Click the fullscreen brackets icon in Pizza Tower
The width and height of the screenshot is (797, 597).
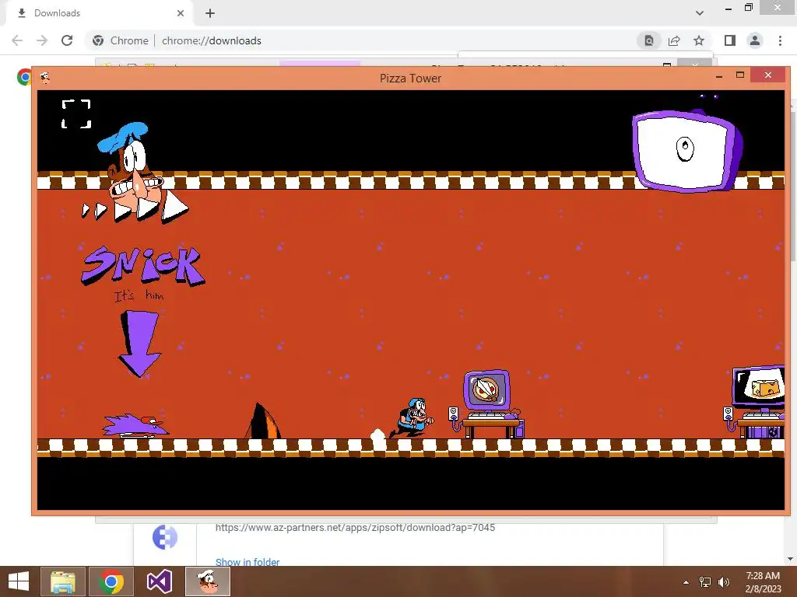point(76,113)
